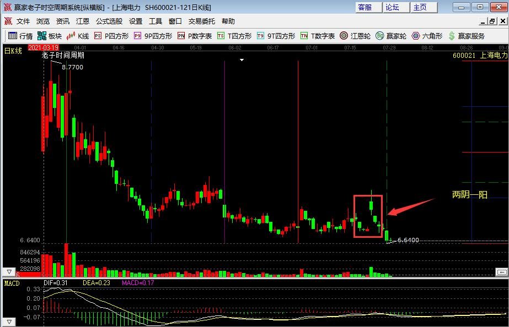Viewport: 509px width, 327px height.
Task: Switch to the K线 candlestick chart
Action: [78, 36]
